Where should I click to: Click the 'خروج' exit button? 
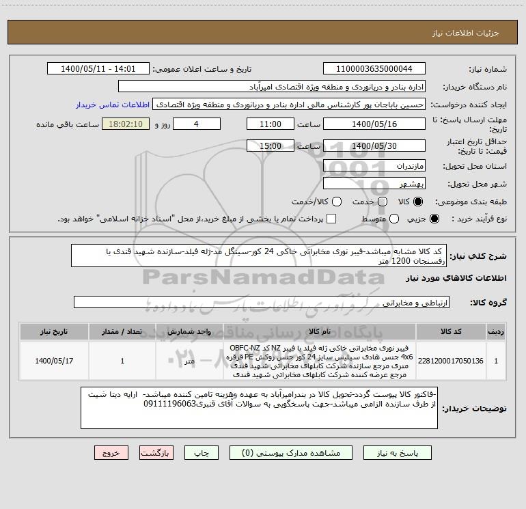click(111, 453)
